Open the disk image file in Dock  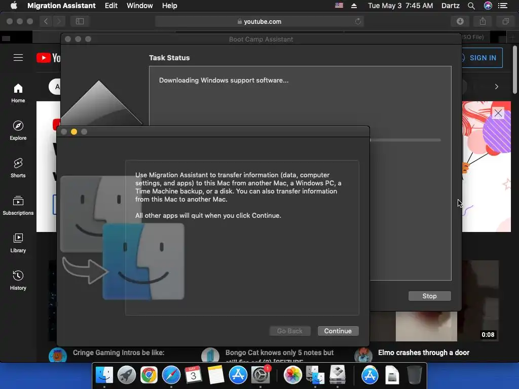(x=392, y=375)
